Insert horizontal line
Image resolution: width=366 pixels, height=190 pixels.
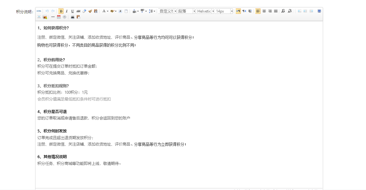[53, 17]
